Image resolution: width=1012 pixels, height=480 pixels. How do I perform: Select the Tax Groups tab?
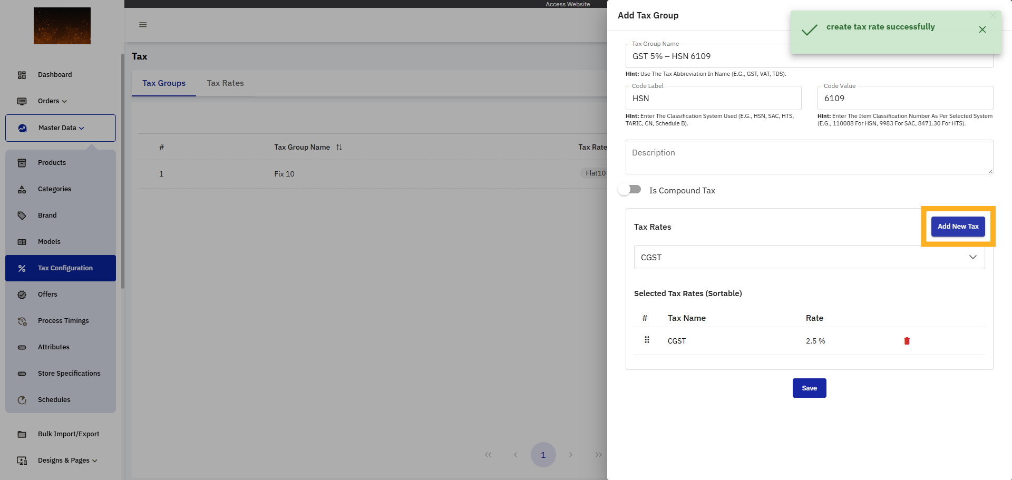click(164, 83)
